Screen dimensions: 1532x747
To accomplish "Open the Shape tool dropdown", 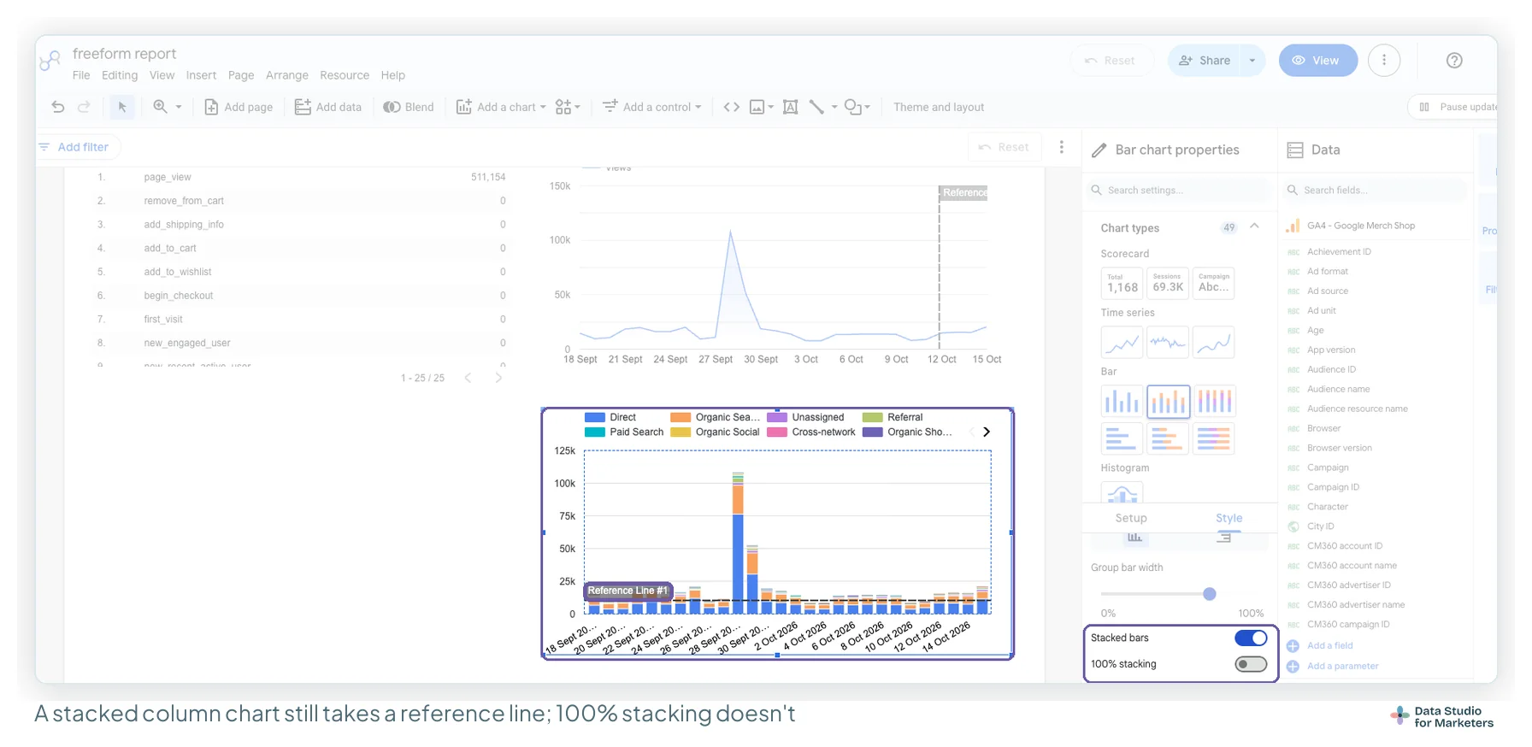I will click(x=857, y=107).
